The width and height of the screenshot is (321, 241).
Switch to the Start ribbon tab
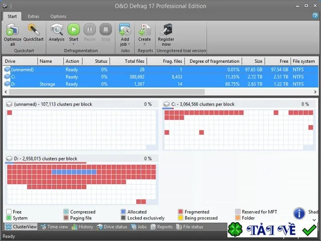[12, 16]
